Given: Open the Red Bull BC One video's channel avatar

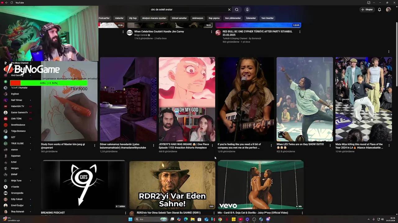Looking at the screenshot, I should [x=218, y=33].
